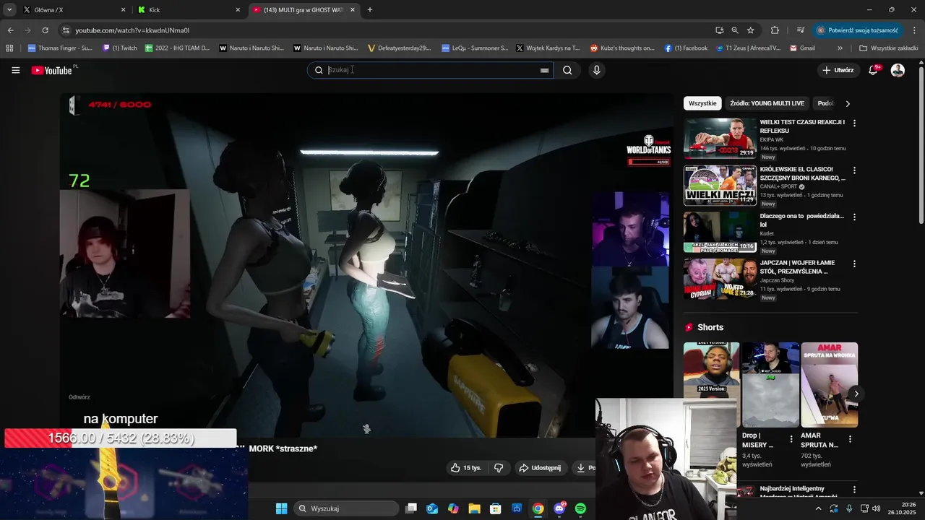Screen dimensions: 925x520
Task: Click the YouTube search magnifier button
Action: click(567, 70)
